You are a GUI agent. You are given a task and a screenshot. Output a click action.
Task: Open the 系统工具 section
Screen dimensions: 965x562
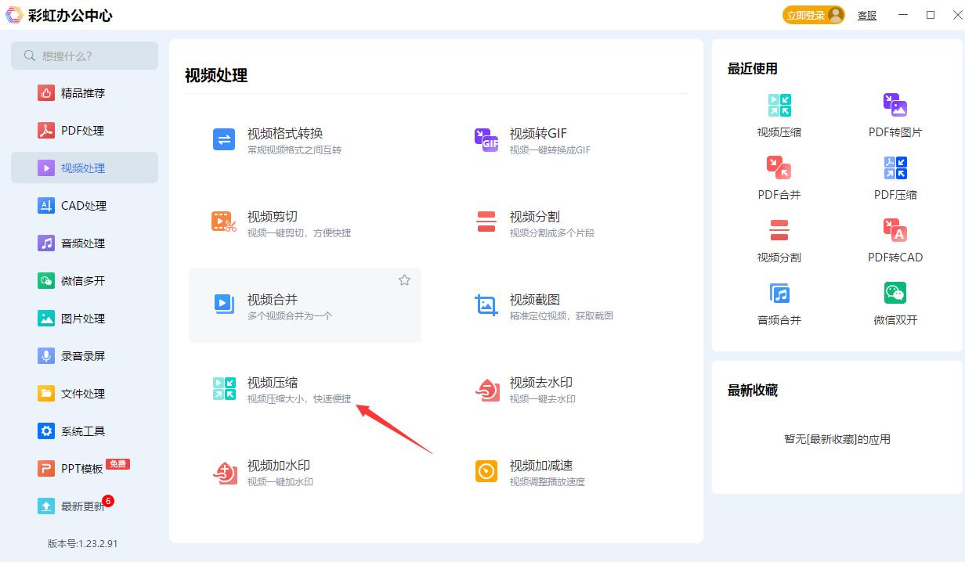click(85, 431)
